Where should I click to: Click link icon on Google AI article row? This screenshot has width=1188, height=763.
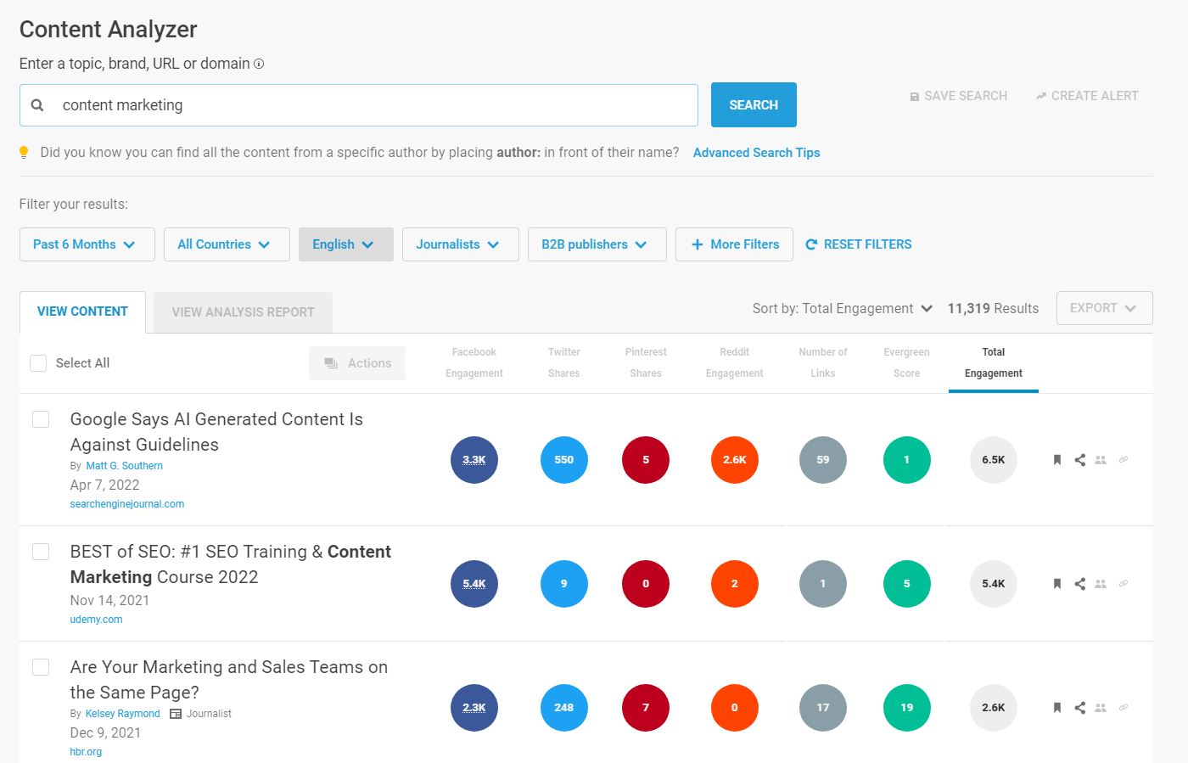point(1124,460)
